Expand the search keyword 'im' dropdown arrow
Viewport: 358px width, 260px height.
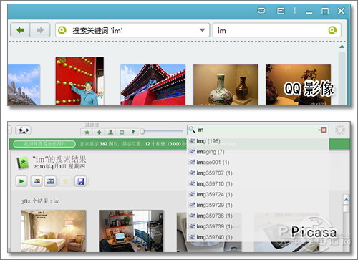[x=202, y=30]
